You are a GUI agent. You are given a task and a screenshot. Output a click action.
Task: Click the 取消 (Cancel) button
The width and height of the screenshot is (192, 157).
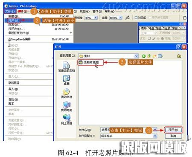tap(173, 136)
